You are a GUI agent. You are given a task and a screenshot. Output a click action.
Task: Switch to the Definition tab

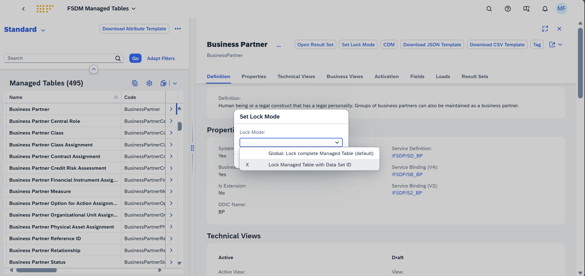pyautogui.click(x=218, y=77)
